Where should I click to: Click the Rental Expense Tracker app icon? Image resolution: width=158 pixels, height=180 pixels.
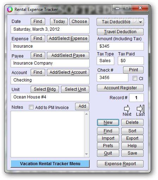coord(10,10)
